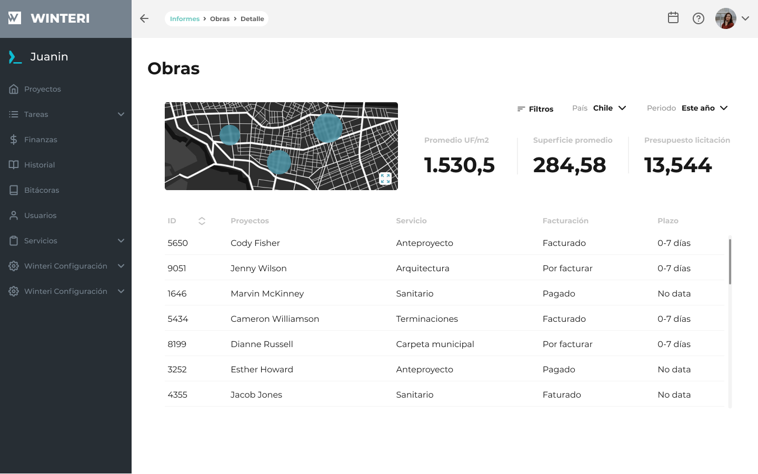Screen dimensions: 758x474
Task: Open the Periodo Este año dropdown
Action: (704, 108)
